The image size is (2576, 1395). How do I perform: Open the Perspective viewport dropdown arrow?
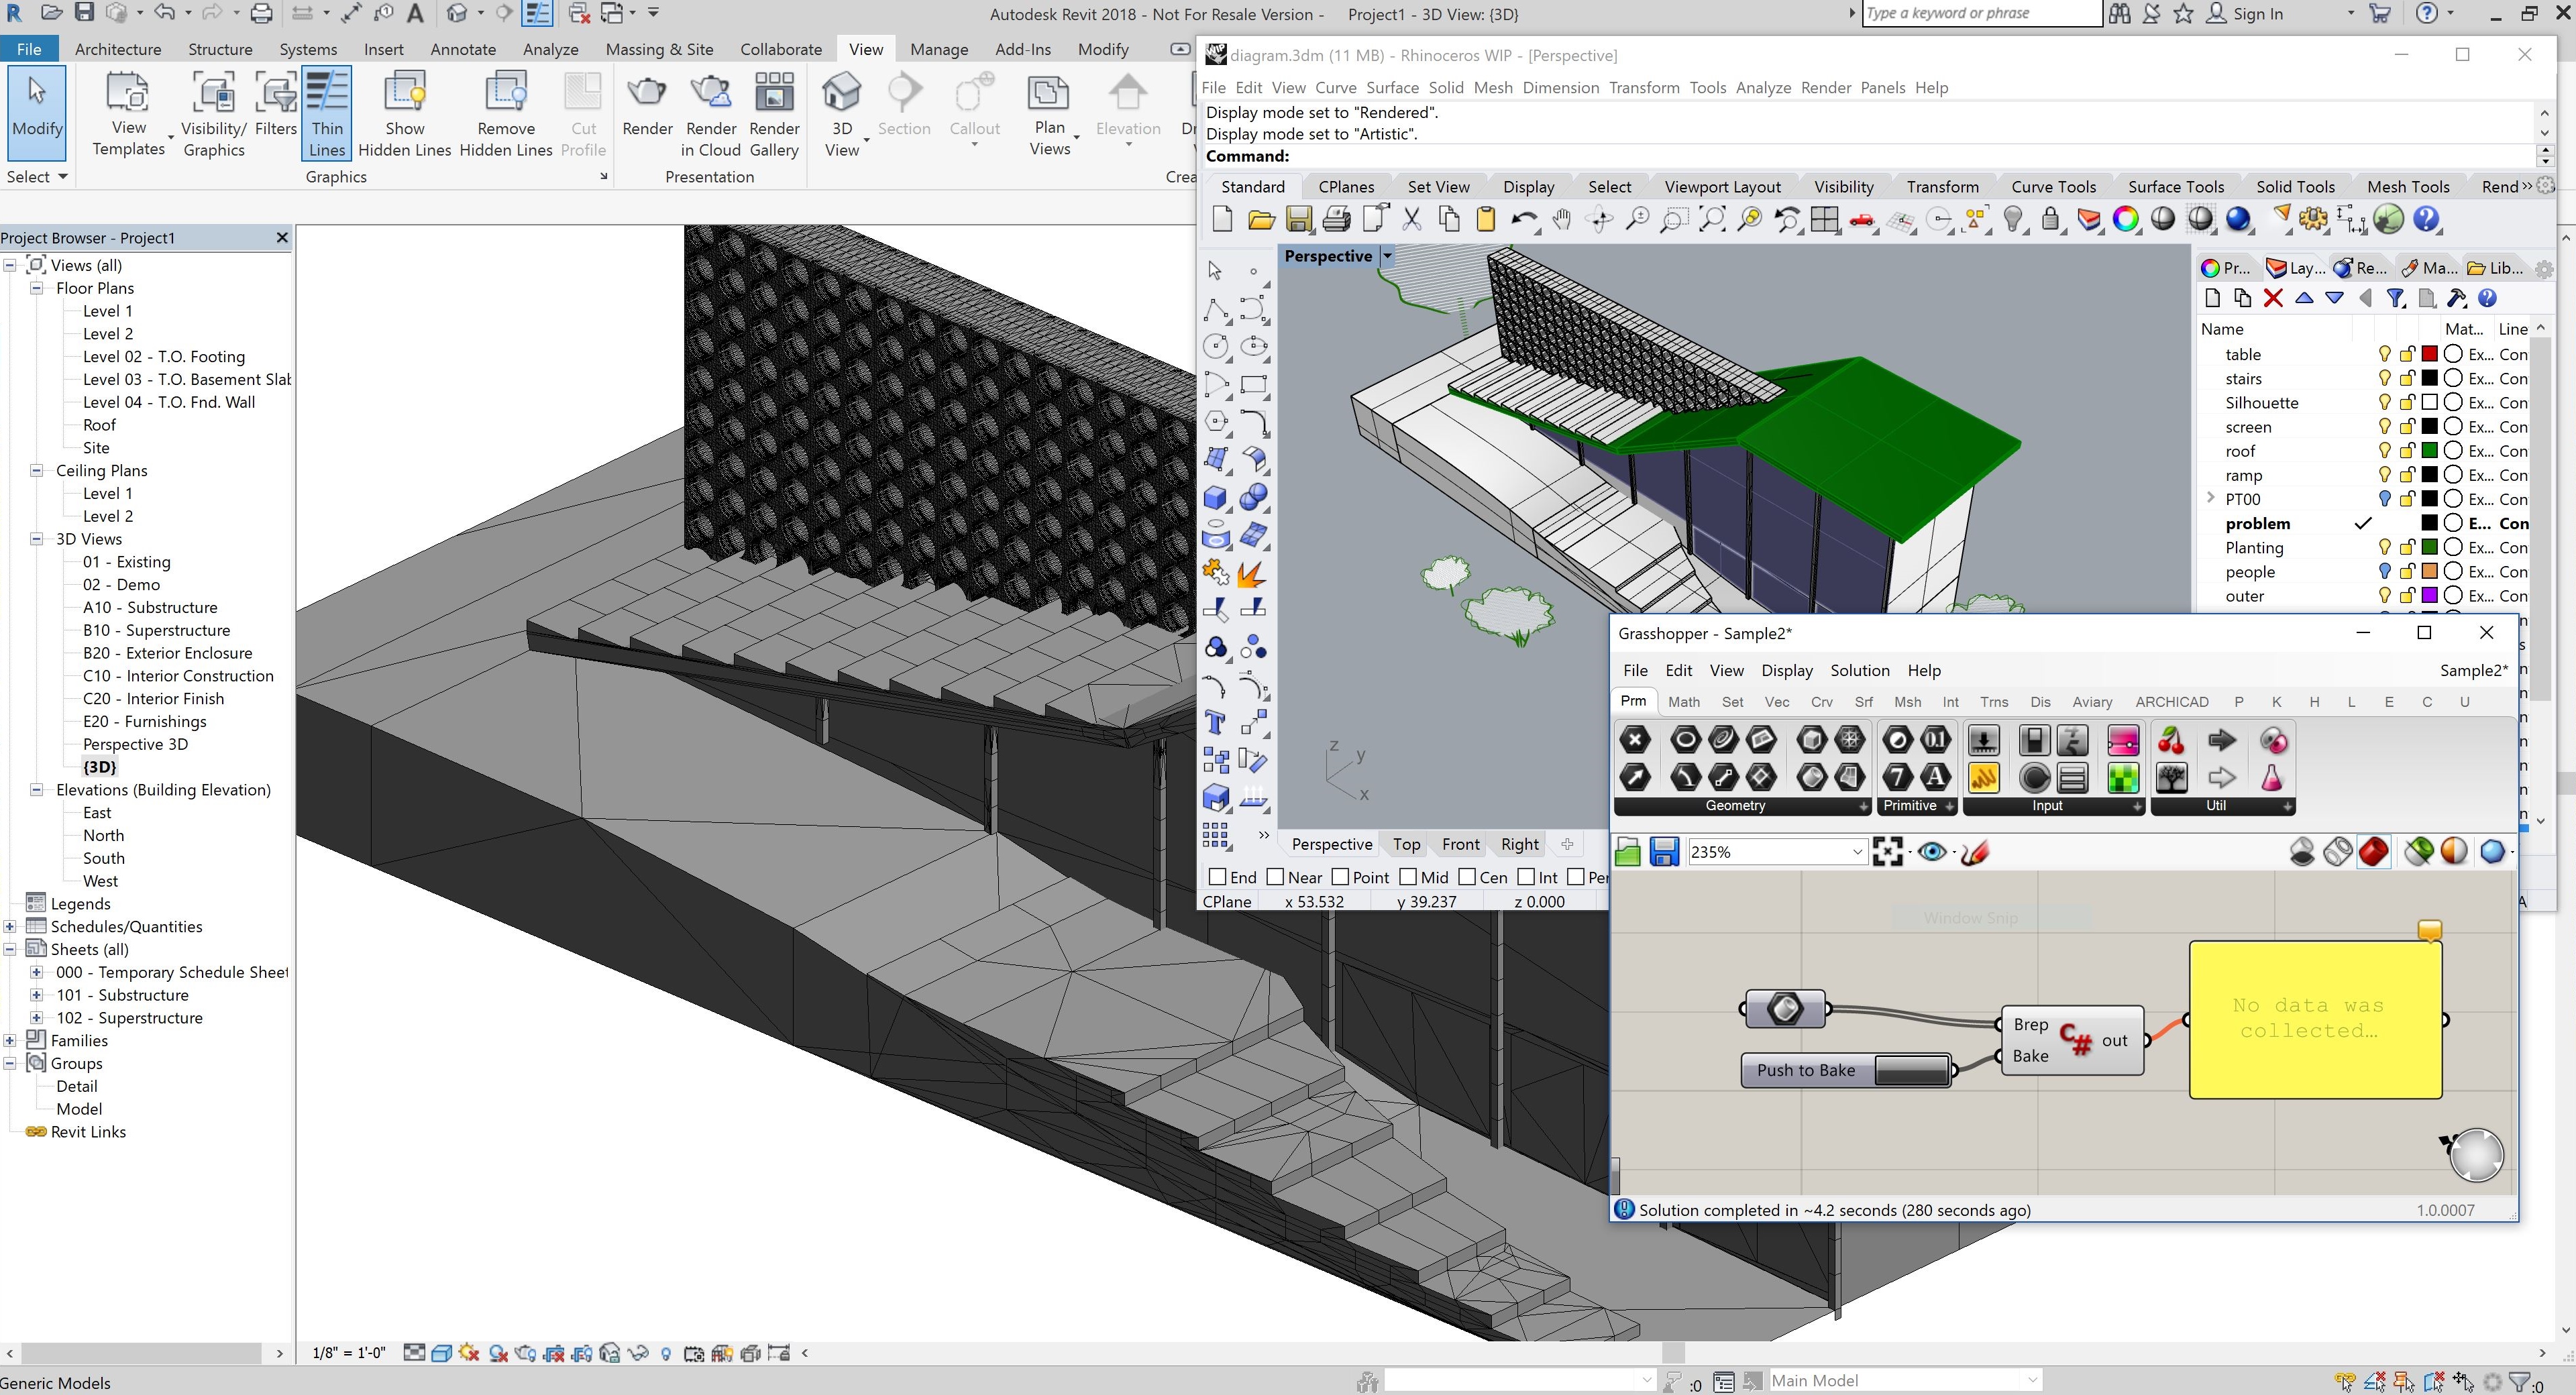(x=1387, y=256)
